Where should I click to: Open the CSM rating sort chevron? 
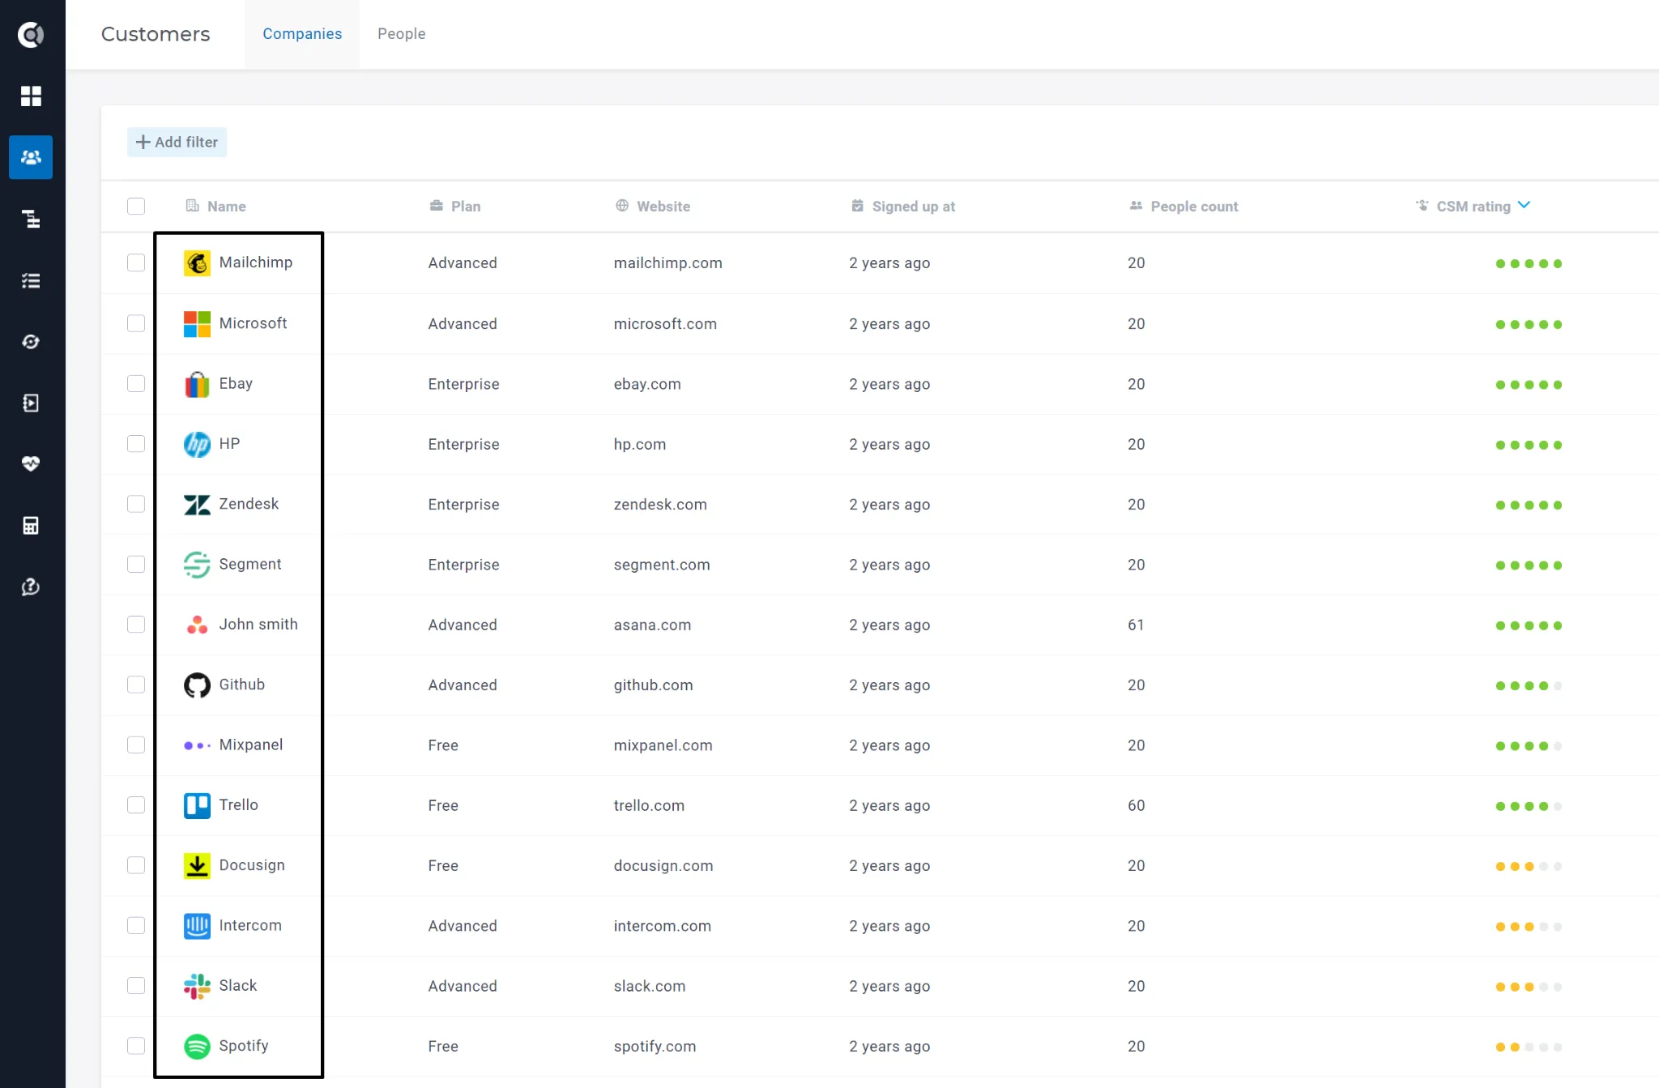point(1524,205)
